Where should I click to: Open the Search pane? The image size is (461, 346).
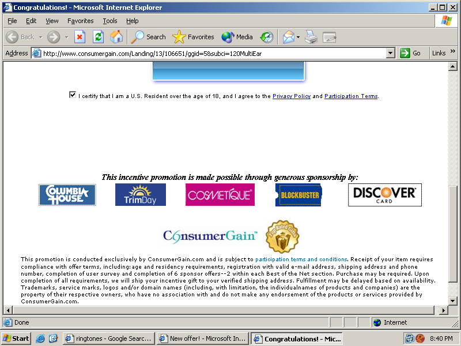(x=149, y=37)
